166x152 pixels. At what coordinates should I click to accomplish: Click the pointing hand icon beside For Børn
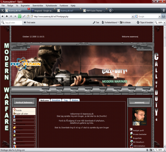coord(15,127)
